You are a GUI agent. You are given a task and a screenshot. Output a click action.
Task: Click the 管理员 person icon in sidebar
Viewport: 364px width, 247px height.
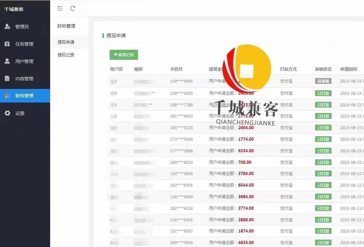[x=7, y=26]
